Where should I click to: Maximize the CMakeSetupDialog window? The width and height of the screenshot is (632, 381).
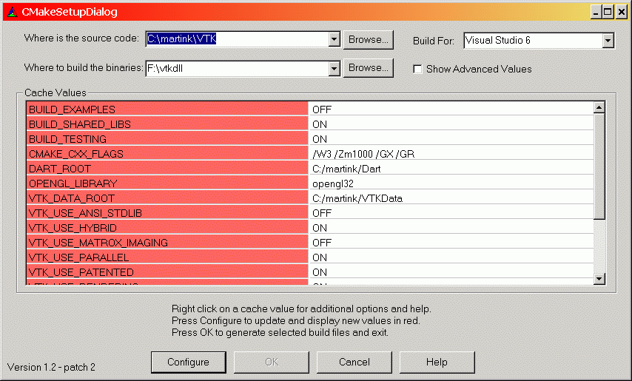(x=608, y=12)
